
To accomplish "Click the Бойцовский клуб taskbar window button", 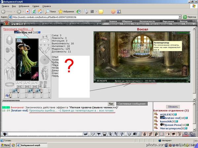I will pyautogui.click(x=32, y=145).
